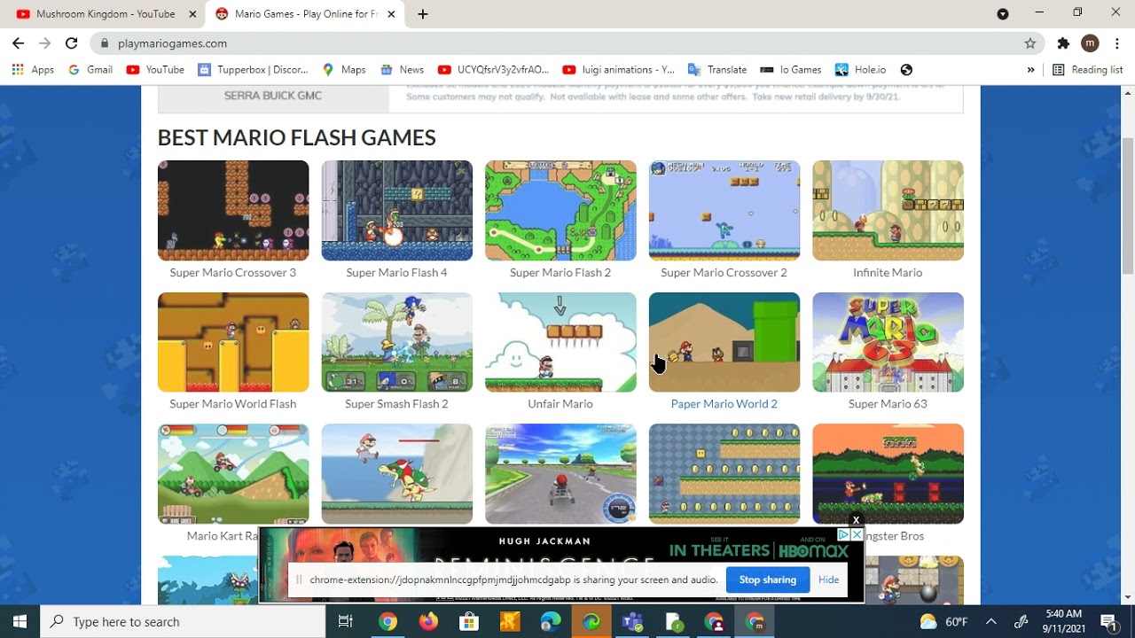Open the tab search dropdown arrow

tap(1003, 13)
